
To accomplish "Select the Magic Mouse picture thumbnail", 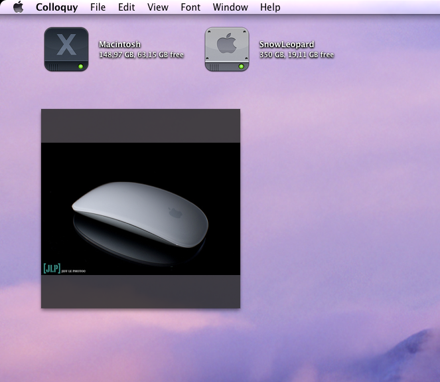I will coord(141,209).
